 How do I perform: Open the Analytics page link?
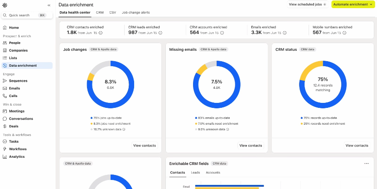(17, 156)
